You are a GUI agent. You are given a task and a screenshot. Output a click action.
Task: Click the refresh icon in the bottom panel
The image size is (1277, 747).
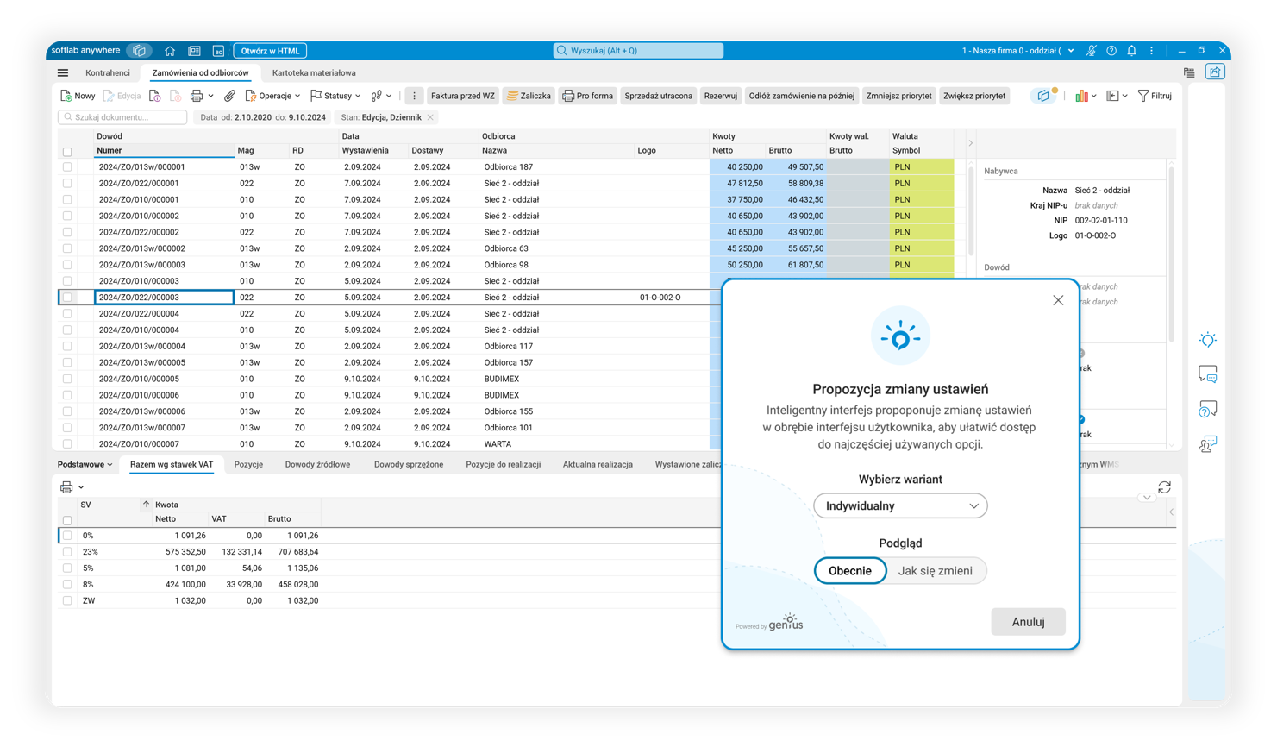point(1165,487)
